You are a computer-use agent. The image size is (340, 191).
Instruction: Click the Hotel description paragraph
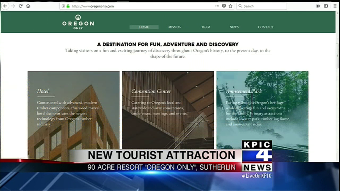coord(68,113)
